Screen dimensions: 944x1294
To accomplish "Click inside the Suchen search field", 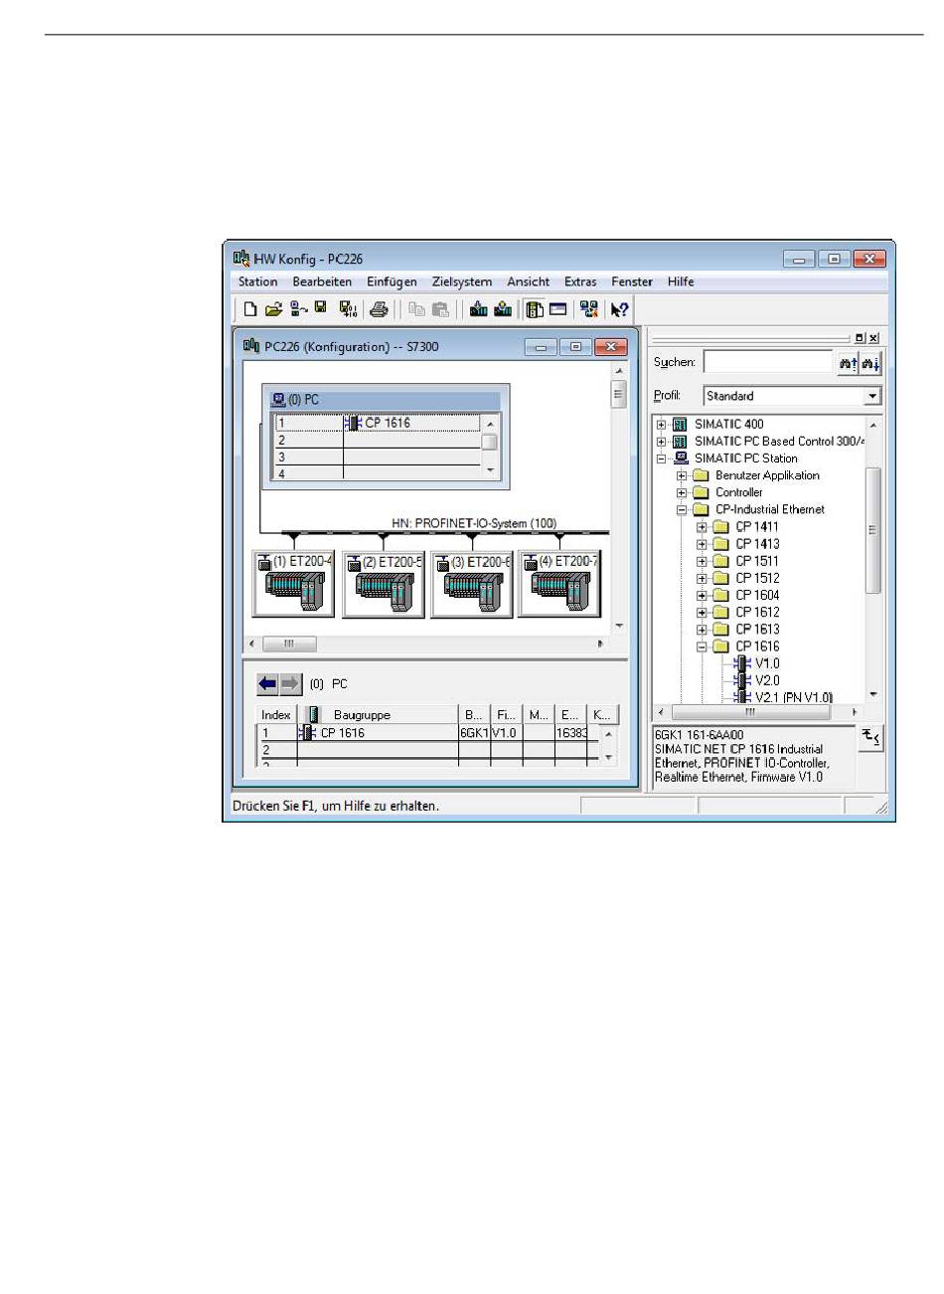I will pos(767,363).
